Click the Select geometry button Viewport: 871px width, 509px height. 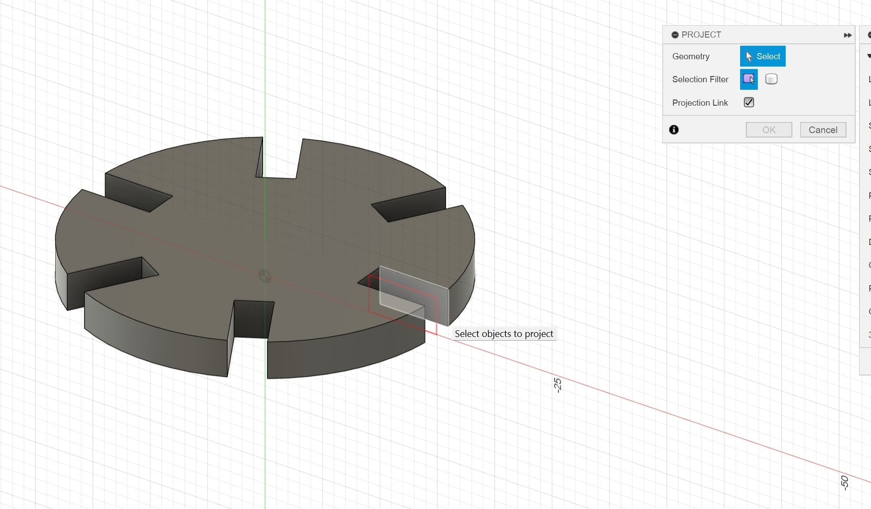click(x=763, y=56)
